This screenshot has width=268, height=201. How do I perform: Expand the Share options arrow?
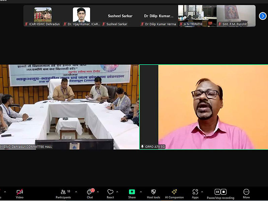click(x=141, y=192)
